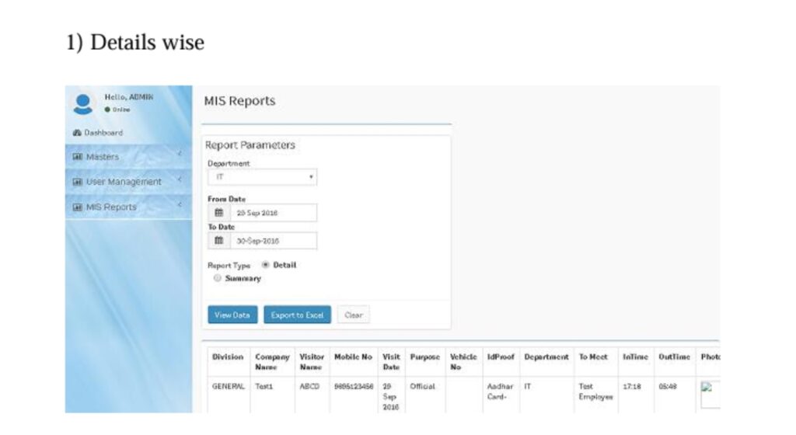Click the admin user avatar icon
The height and width of the screenshot is (435, 796).
click(84, 104)
